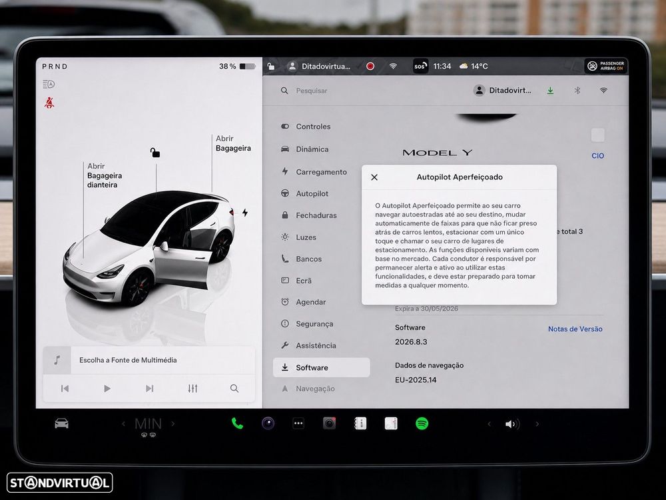Tap the battery 38 % indicator
Screen dimensions: 666x500
coord(237,66)
